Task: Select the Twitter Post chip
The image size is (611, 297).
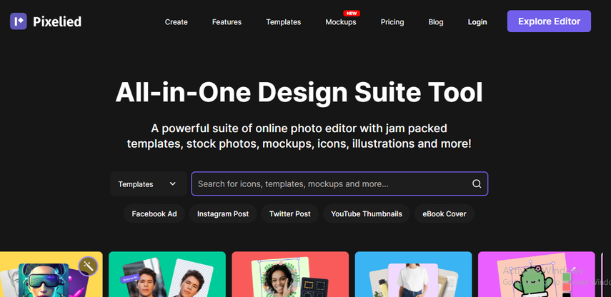Action: pos(290,213)
